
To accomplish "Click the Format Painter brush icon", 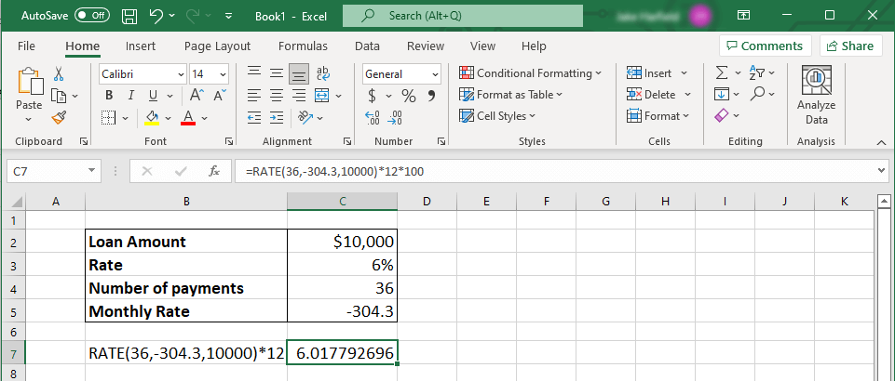I will 59,117.
